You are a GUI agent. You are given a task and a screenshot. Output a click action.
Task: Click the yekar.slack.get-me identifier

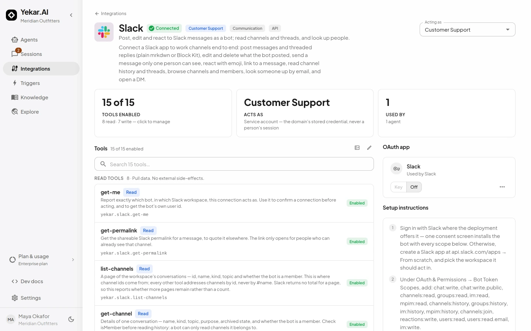[125, 214]
